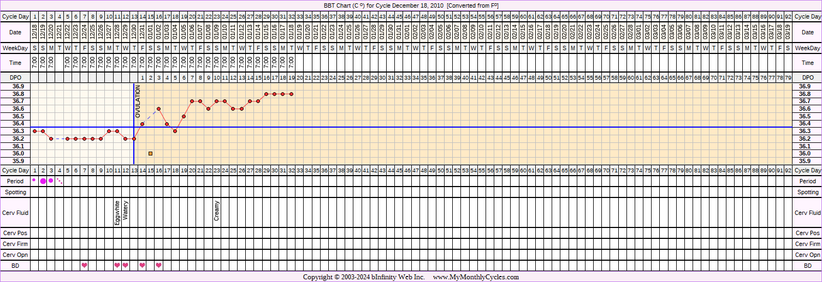
Task: Click the BD heart on cycle day 12
Action: tap(126, 266)
